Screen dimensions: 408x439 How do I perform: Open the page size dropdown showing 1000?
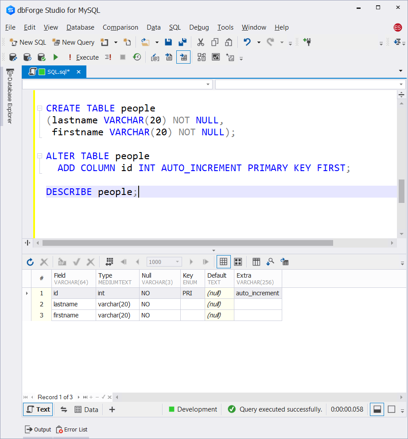point(176,262)
